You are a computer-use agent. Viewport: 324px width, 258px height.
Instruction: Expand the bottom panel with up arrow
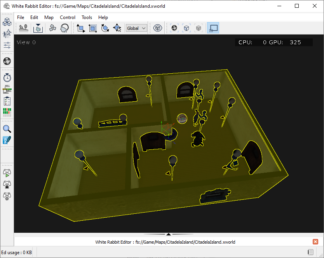(x=168, y=234)
